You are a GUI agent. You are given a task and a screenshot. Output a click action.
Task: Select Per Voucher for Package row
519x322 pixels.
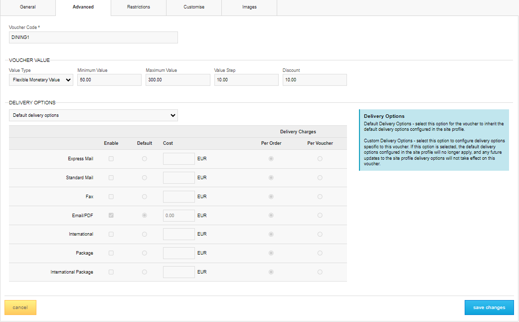pos(320,253)
